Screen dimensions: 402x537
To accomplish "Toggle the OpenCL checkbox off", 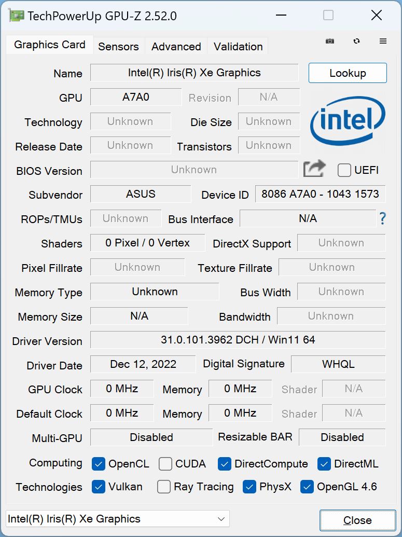I will (99, 464).
